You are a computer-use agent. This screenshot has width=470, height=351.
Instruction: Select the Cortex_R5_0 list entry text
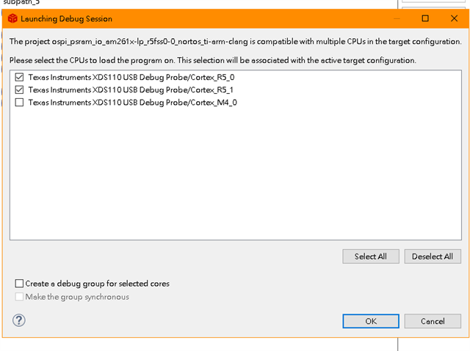click(131, 78)
